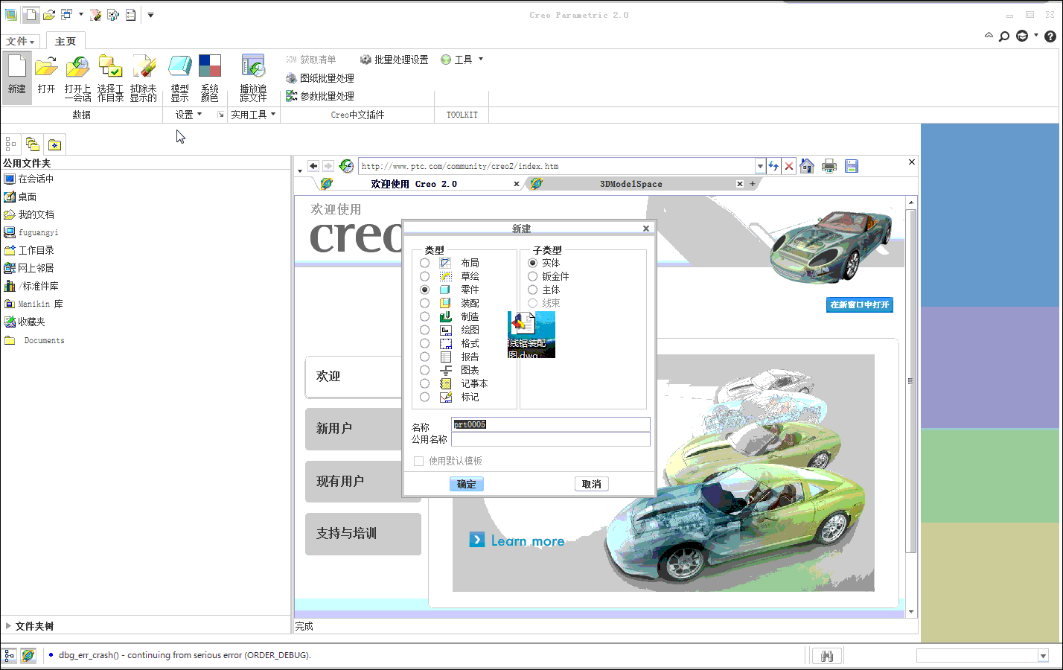Viewport: 1063px width, 670px height.
Task: Switch to the 主页 ribbon tab
Action: tap(66, 41)
